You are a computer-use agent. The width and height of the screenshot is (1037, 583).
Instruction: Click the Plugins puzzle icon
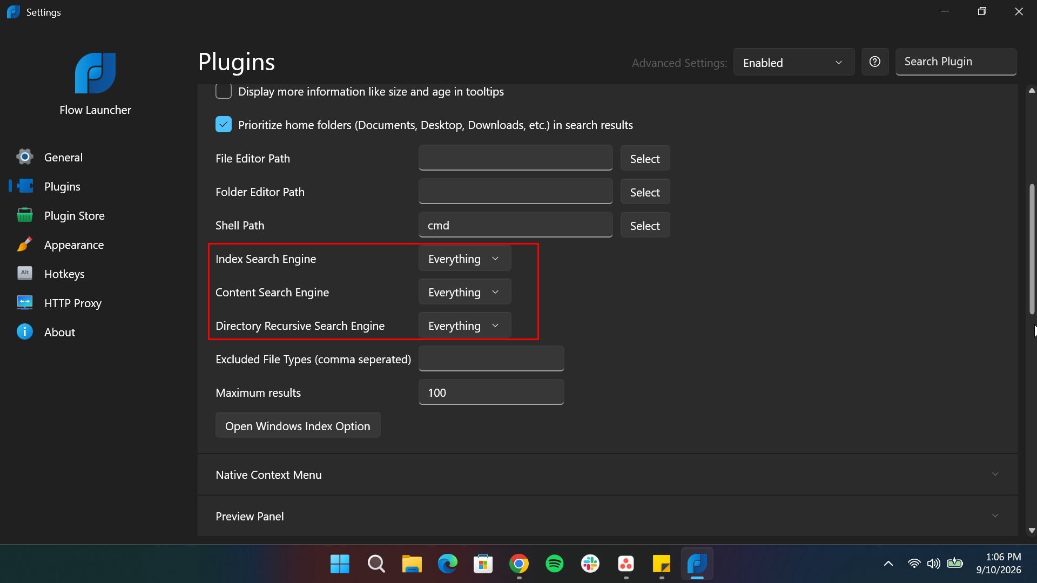point(24,186)
